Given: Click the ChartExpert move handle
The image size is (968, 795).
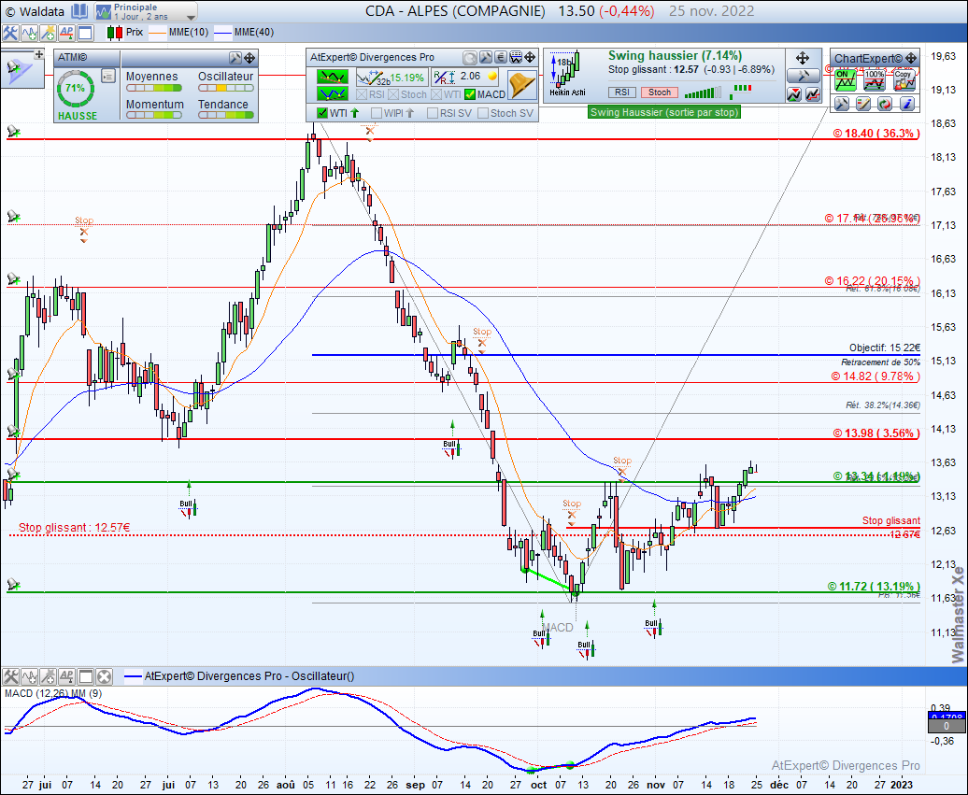Looking at the screenshot, I should click(x=911, y=58).
